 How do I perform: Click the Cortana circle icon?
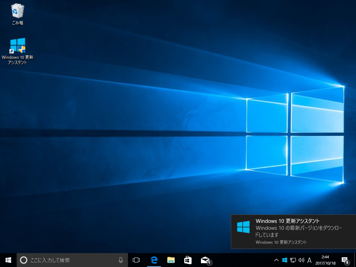pos(24,260)
